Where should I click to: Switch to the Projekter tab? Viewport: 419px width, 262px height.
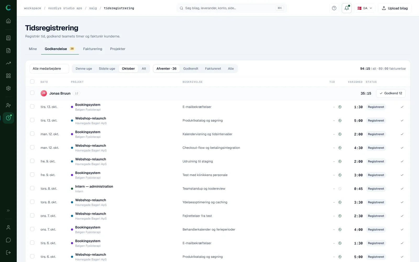118,49
